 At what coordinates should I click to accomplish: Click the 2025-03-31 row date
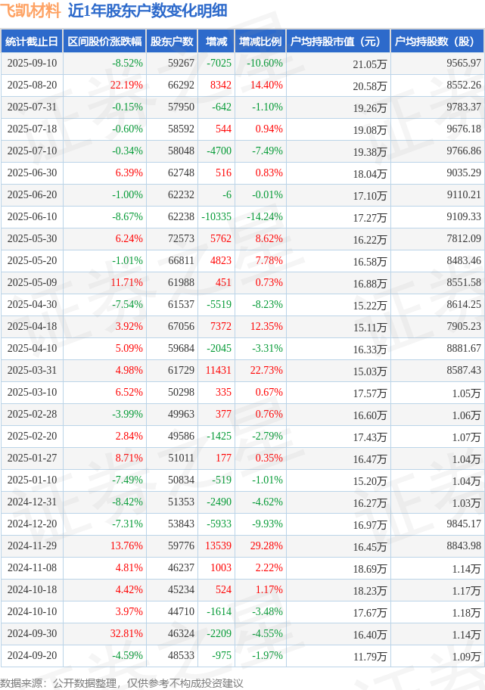(x=32, y=371)
